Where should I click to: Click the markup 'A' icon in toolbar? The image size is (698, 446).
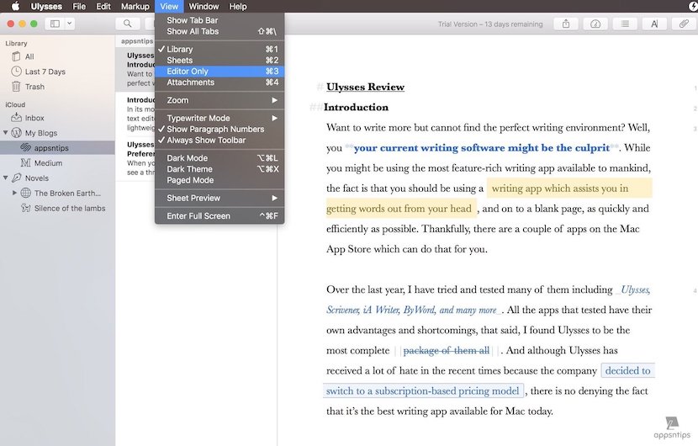pos(654,24)
